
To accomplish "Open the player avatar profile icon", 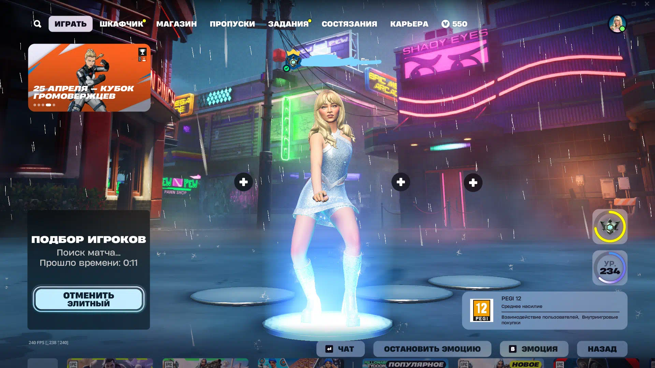I will pos(617,24).
